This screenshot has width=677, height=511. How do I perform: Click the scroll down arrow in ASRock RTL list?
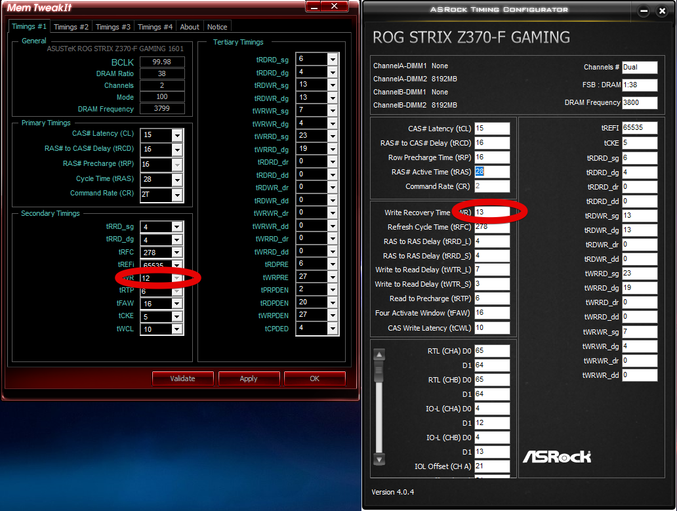point(379,459)
